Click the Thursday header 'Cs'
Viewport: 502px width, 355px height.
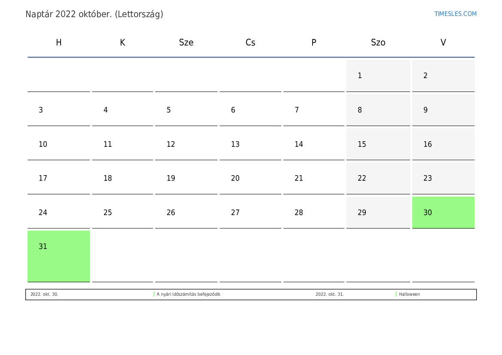click(x=250, y=42)
